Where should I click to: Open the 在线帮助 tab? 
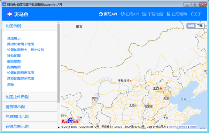pyautogui.click(x=177, y=14)
